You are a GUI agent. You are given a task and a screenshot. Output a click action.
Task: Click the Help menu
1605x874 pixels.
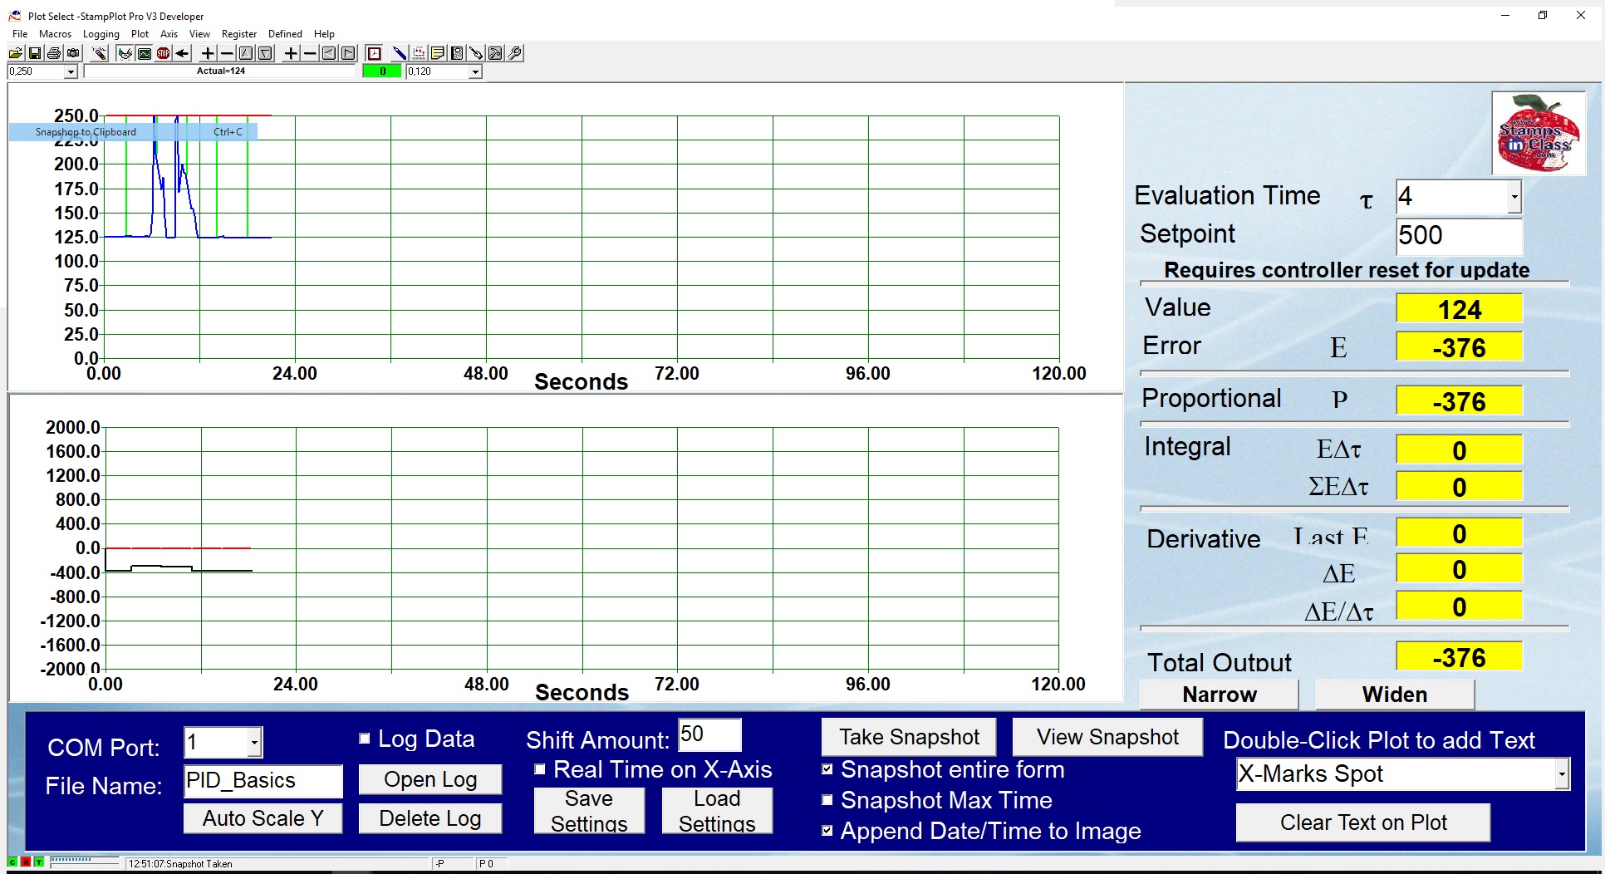point(324,34)
